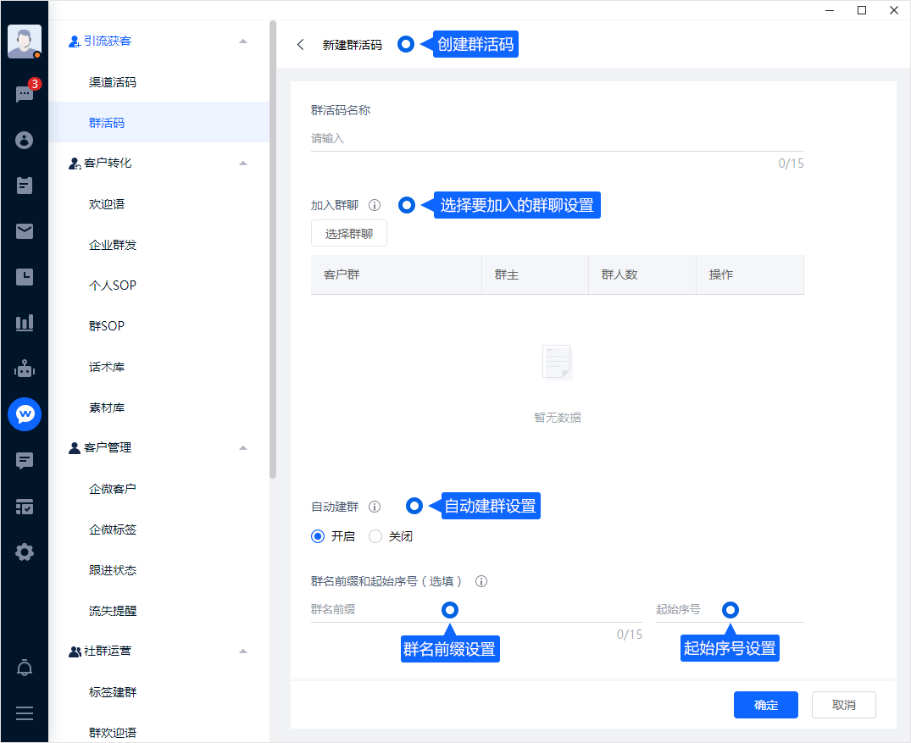The width and height of the screenshot is (911, 743).
Task: Click the contacts person icon in sidebar
Action: click(25, 140)
